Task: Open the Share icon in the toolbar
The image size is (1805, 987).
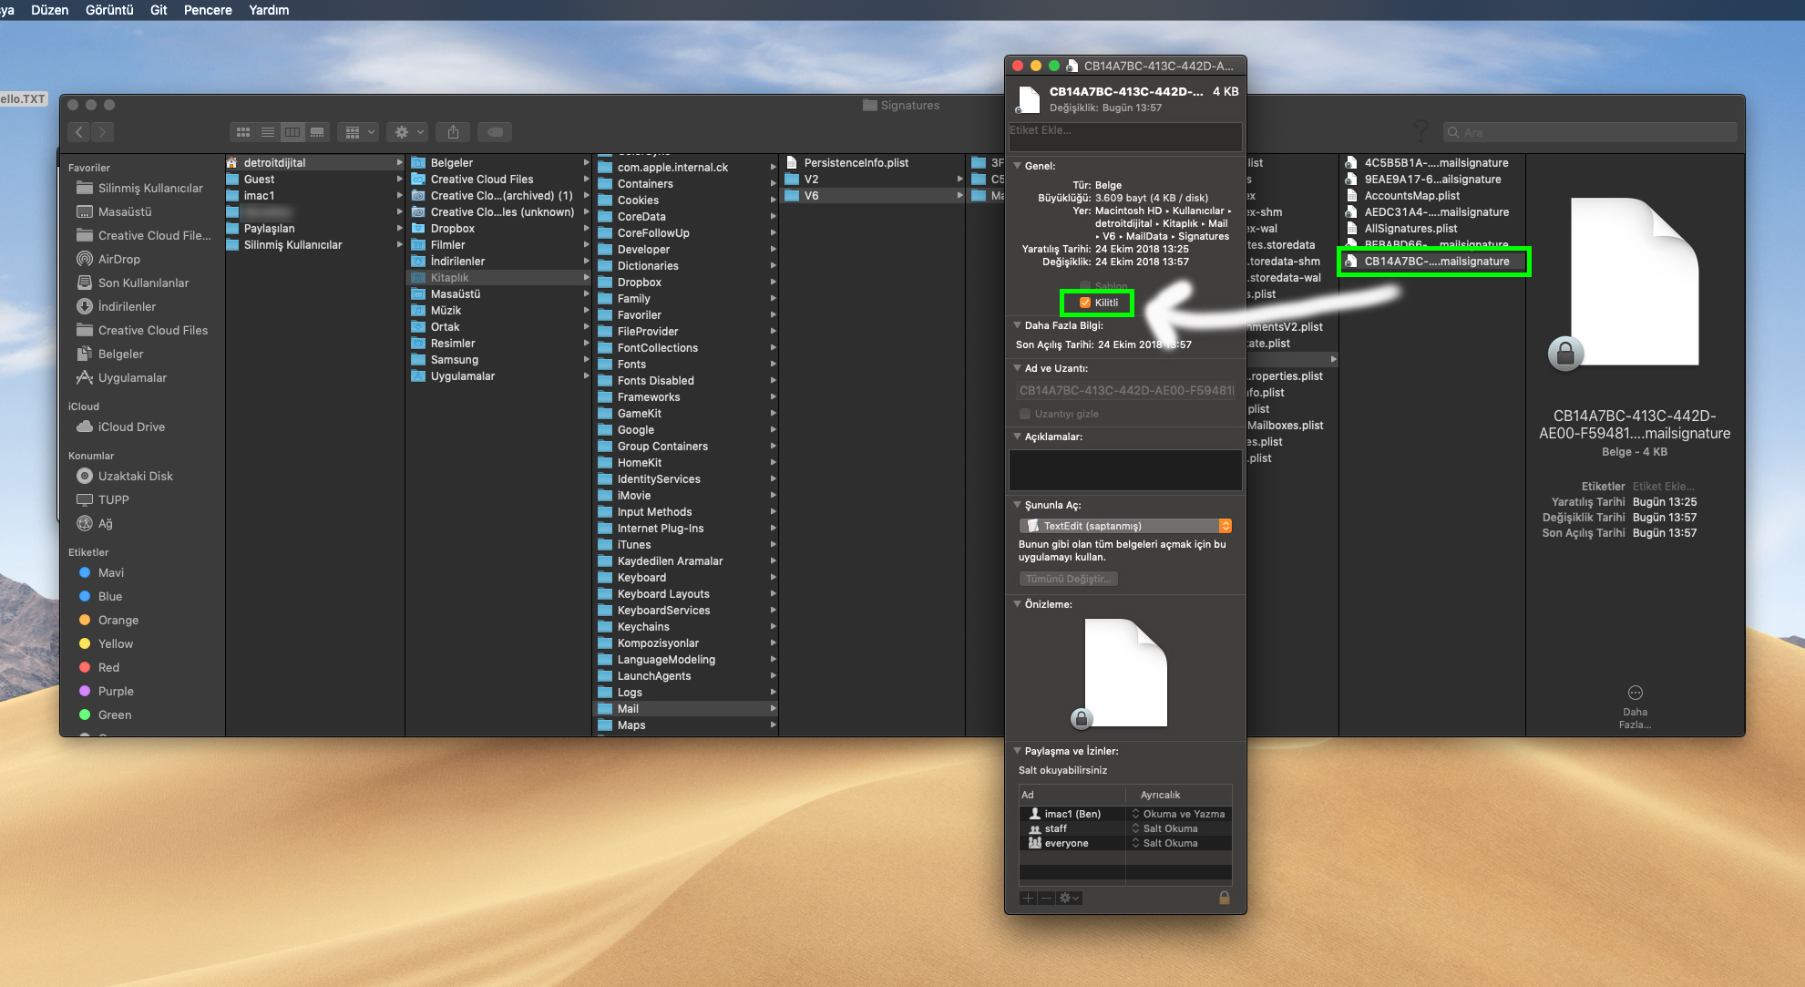Action: pos(452,131)
